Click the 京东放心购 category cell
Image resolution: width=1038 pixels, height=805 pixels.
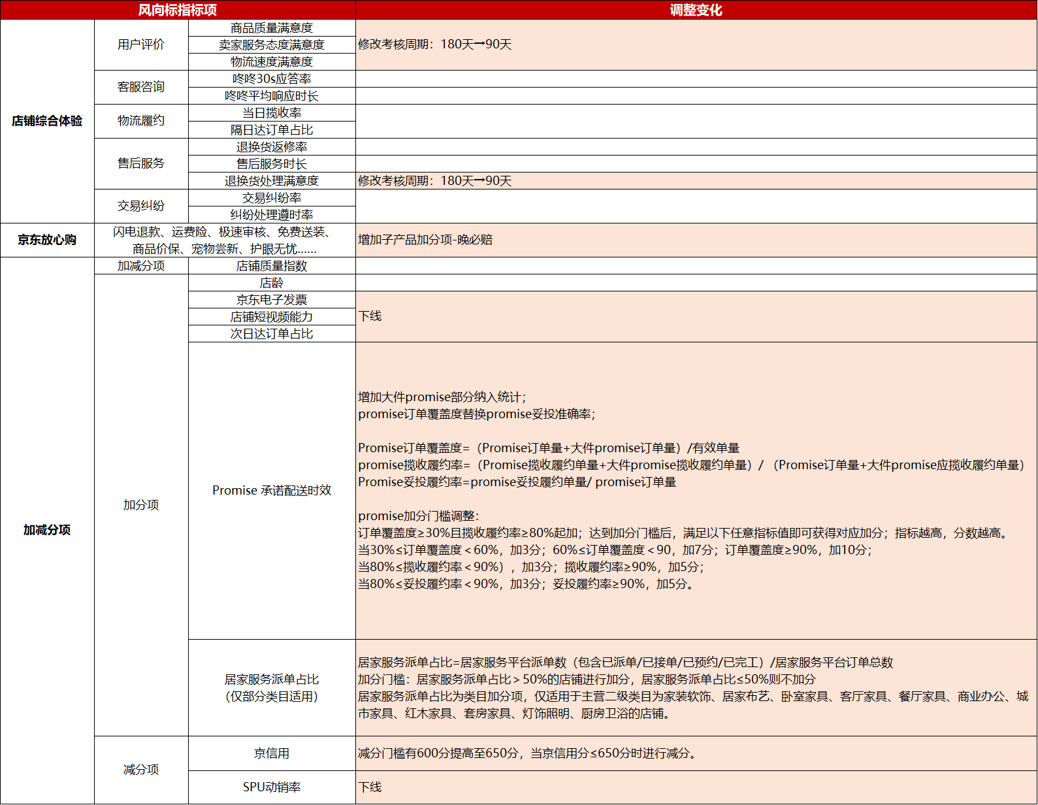pyautogui.click(x=47, y=240)
